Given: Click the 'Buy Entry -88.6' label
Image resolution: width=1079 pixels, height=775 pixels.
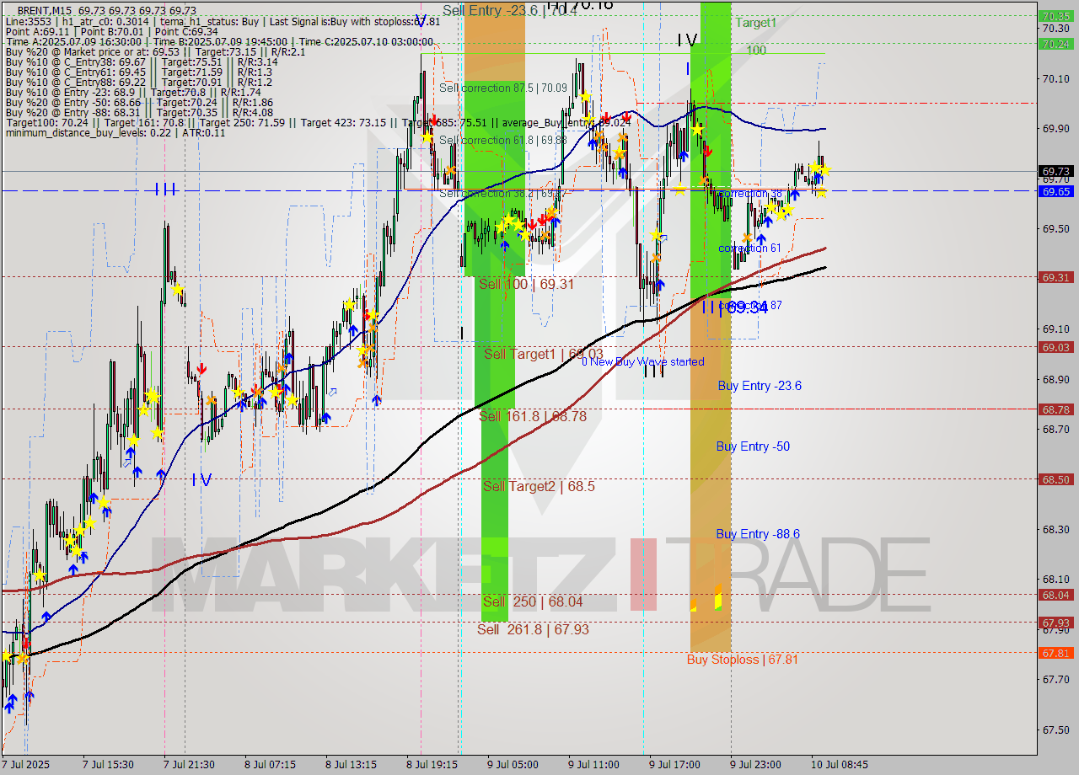Looking at the screenshot, I should pyautogui.click(x=758, y=534).
